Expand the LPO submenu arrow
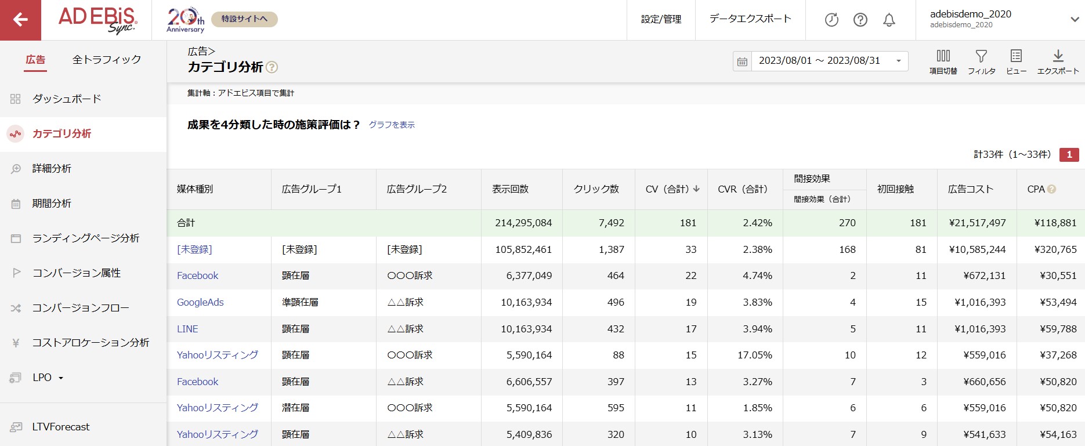1085x446 pixels. tap(61, 378)
